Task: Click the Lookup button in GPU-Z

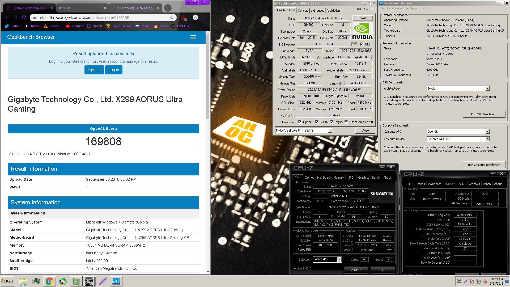Action: point(363,18)
